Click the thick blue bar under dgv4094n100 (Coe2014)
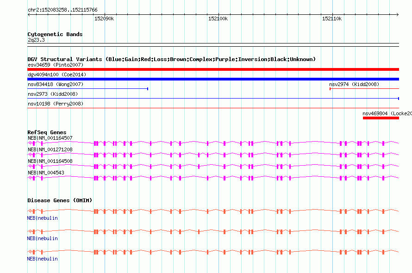 point(213,79)
